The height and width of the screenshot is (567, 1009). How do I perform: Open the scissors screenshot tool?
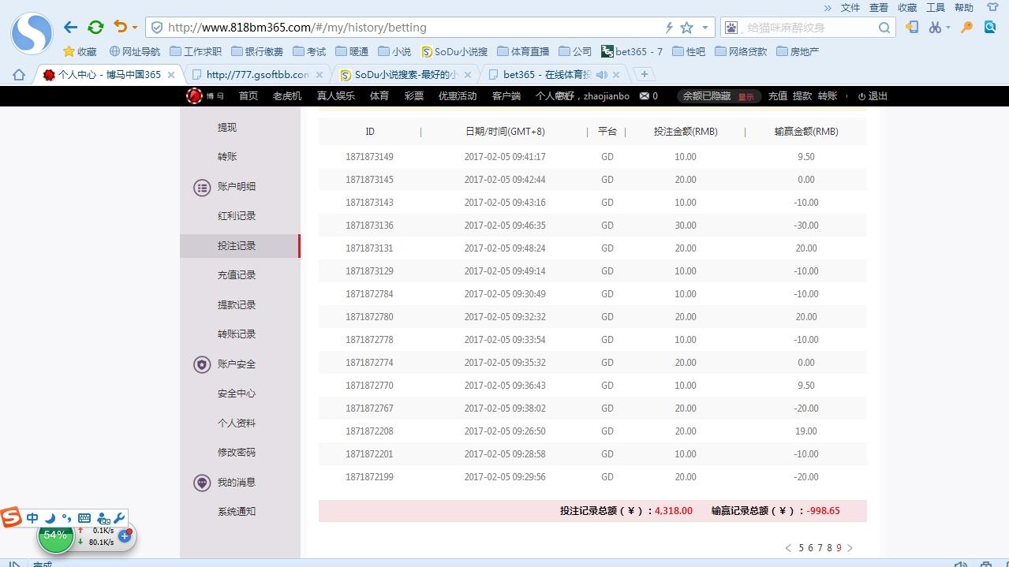click(935, 27)
